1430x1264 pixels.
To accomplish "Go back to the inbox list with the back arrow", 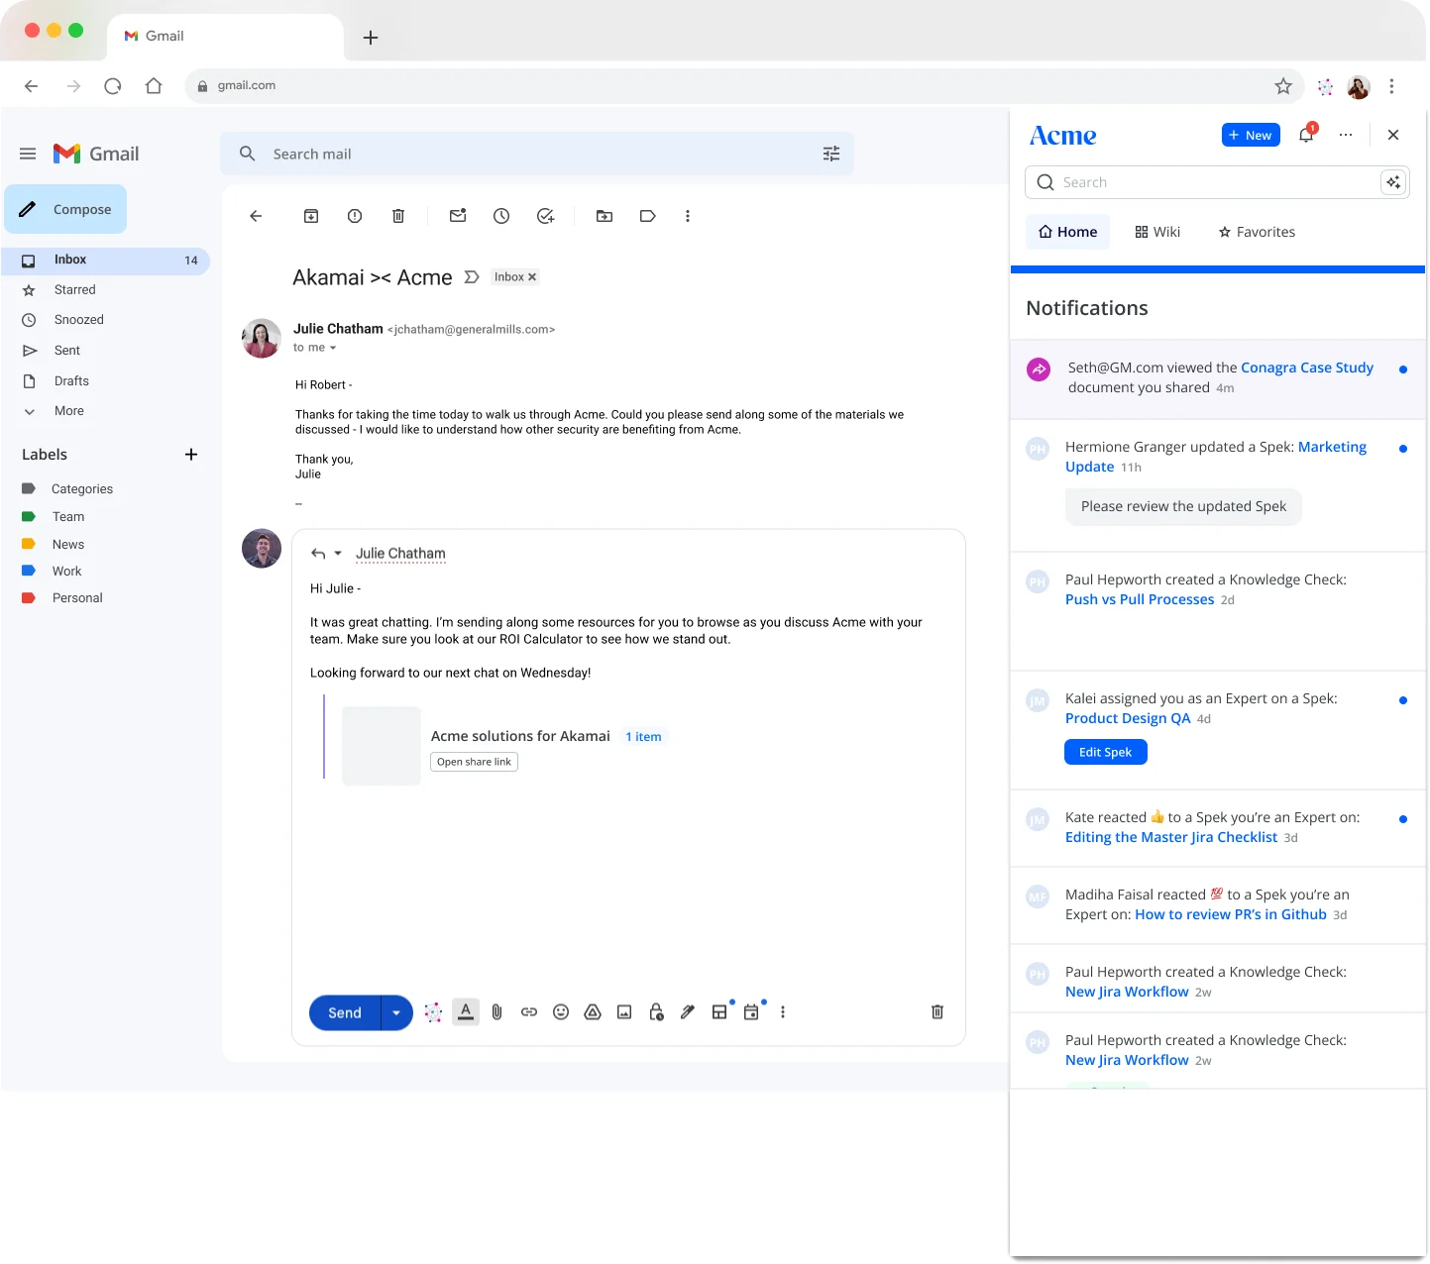I will (x=256, y=216).
